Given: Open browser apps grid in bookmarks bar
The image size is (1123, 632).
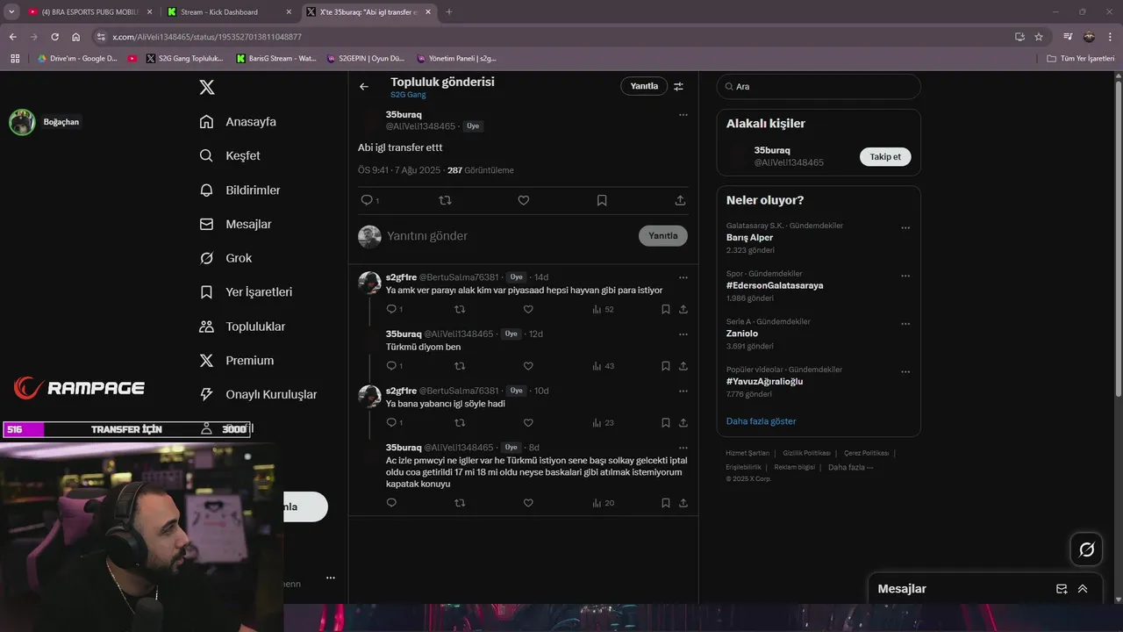Looking at the screenshot, I should [x=15, y=58].
